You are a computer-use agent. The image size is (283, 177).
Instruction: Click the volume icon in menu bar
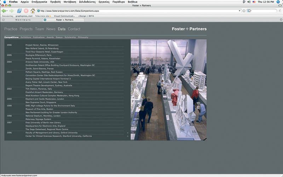pyautogui.click(x=249, y=2)
